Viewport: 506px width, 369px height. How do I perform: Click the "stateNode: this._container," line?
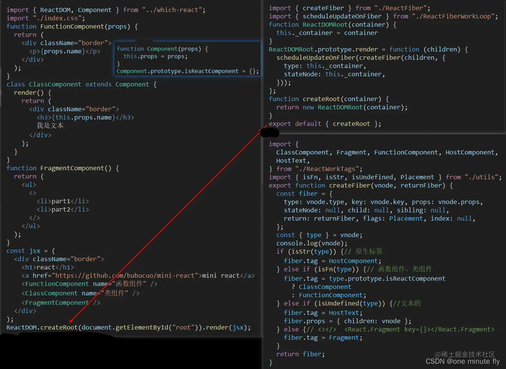coord(334,74)
